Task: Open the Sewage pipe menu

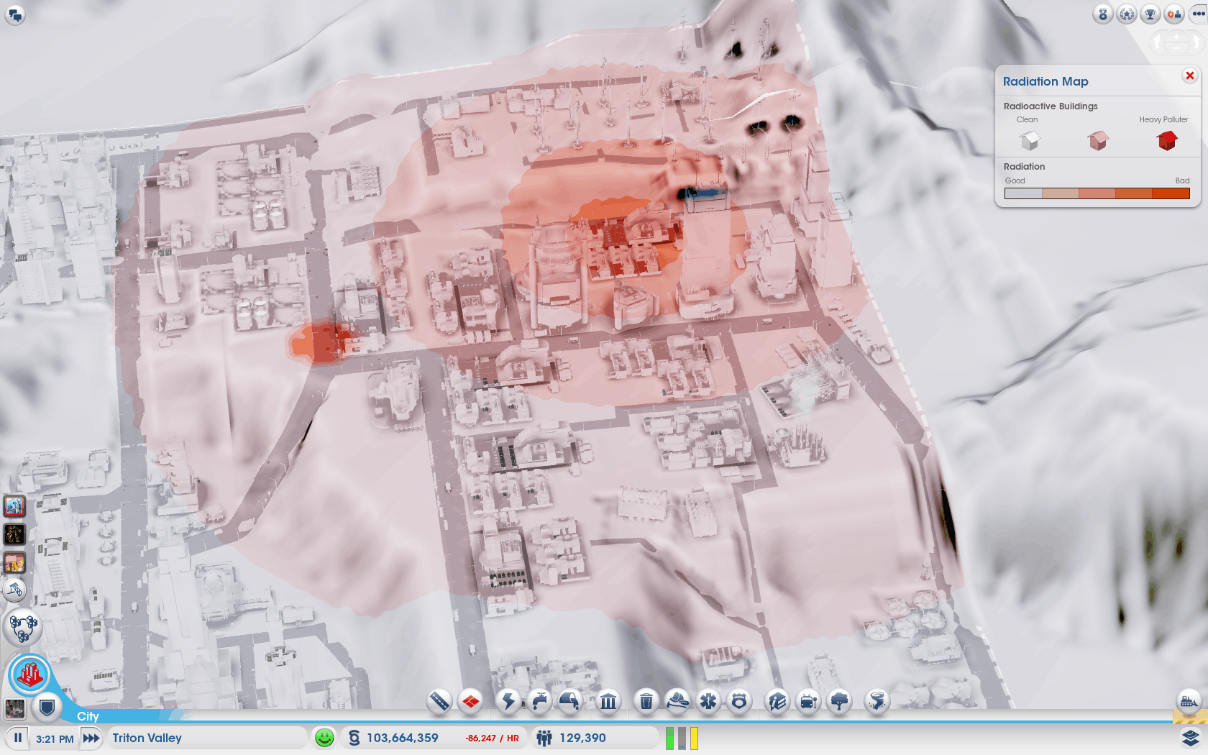Action: [x=570, y=700]
